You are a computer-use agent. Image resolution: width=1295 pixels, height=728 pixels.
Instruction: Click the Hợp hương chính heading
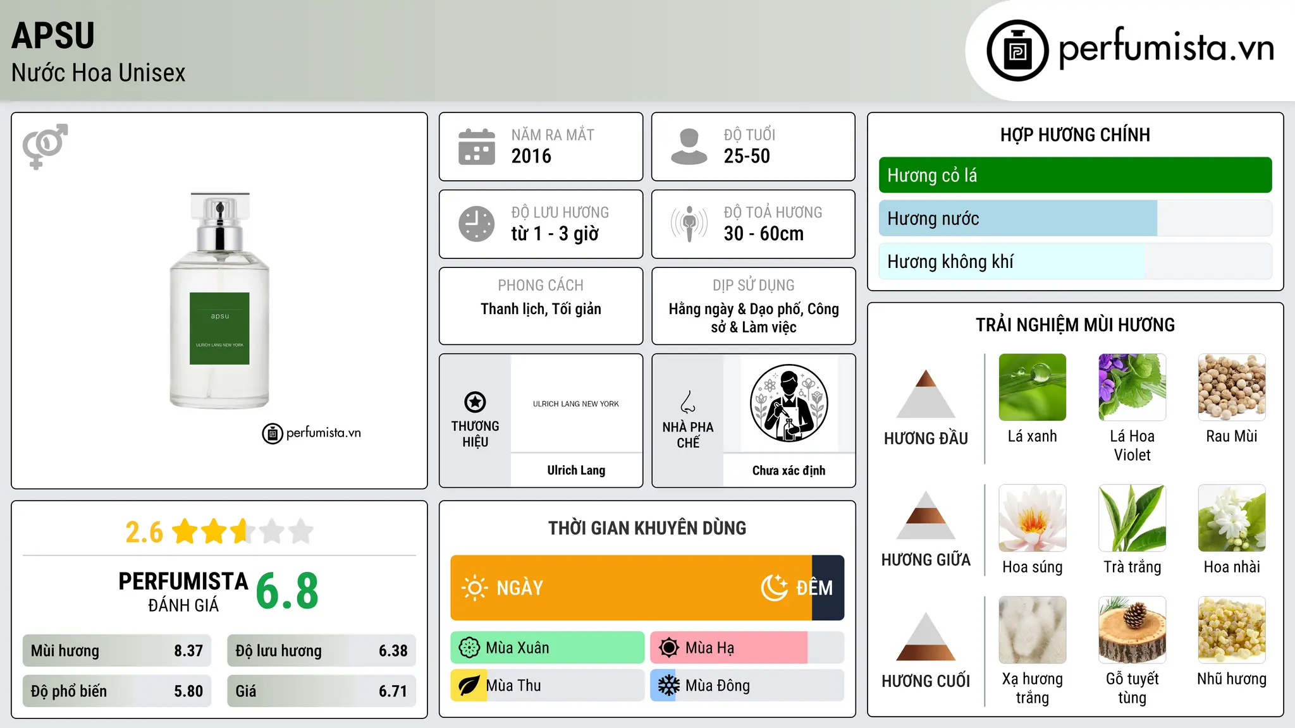point(1075,135)
